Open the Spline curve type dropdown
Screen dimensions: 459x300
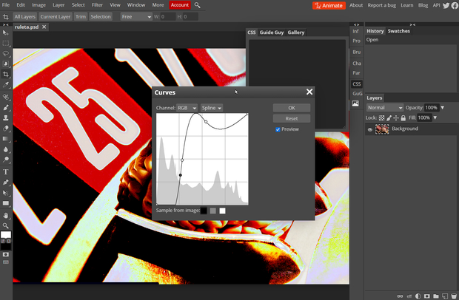(212, 108)
